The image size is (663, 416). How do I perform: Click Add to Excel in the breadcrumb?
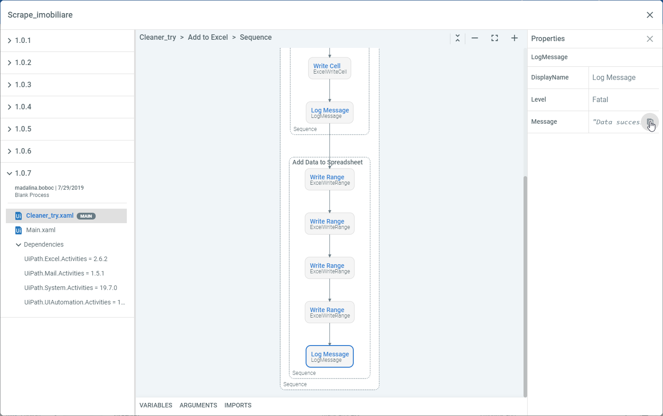pyautogui.click(x=208, y=37)
